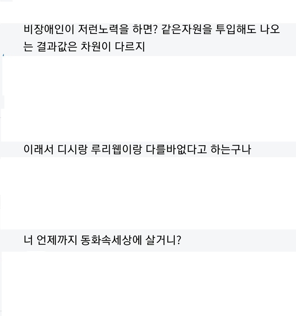Click the word 이래서 in second comment
The width and height of the screenshot is (296, 316).
coord(39,150)
